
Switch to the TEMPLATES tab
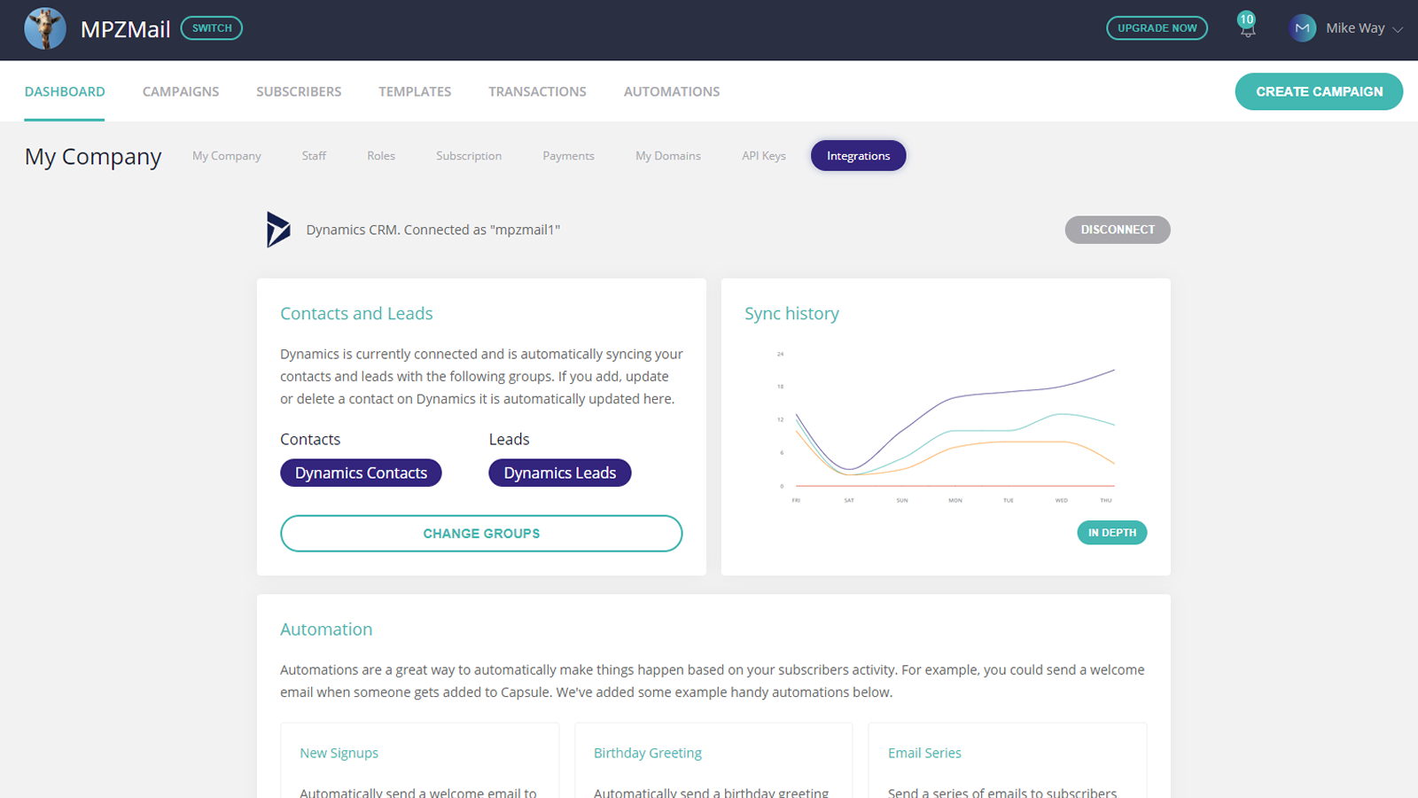(415, 91)
